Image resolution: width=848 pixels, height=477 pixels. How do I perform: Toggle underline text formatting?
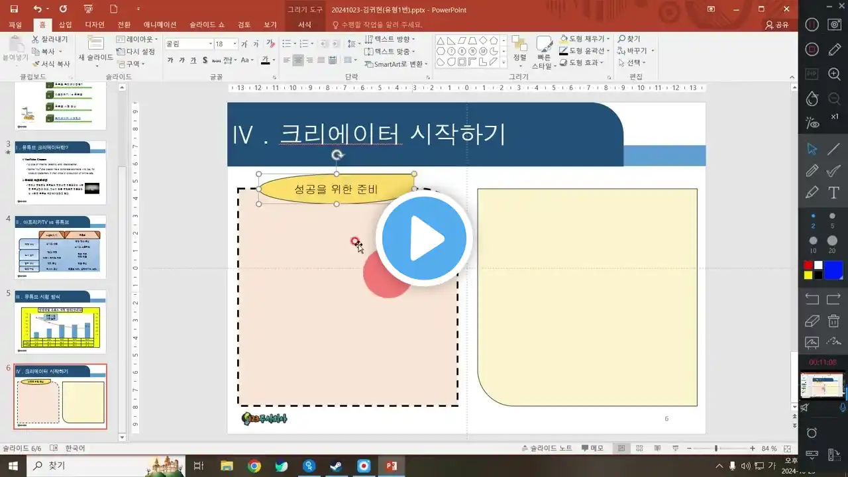point(192,60)
